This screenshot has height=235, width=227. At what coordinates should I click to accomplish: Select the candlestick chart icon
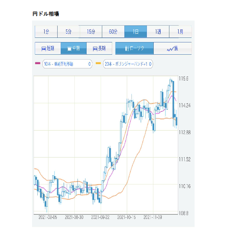(x=127, y=49)
